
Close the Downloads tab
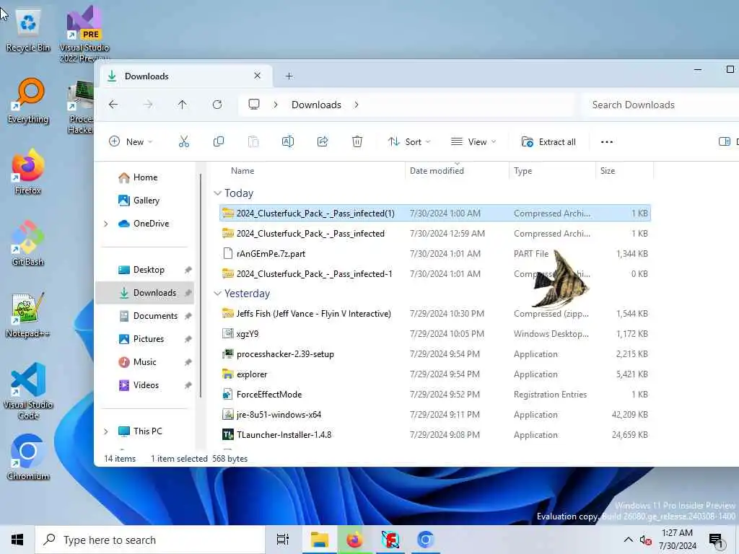258,76
